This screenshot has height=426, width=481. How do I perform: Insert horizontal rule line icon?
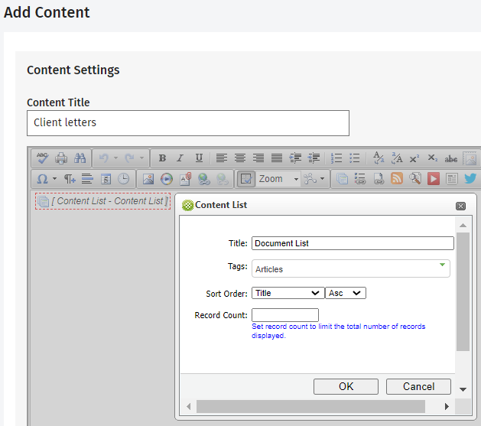87,179
